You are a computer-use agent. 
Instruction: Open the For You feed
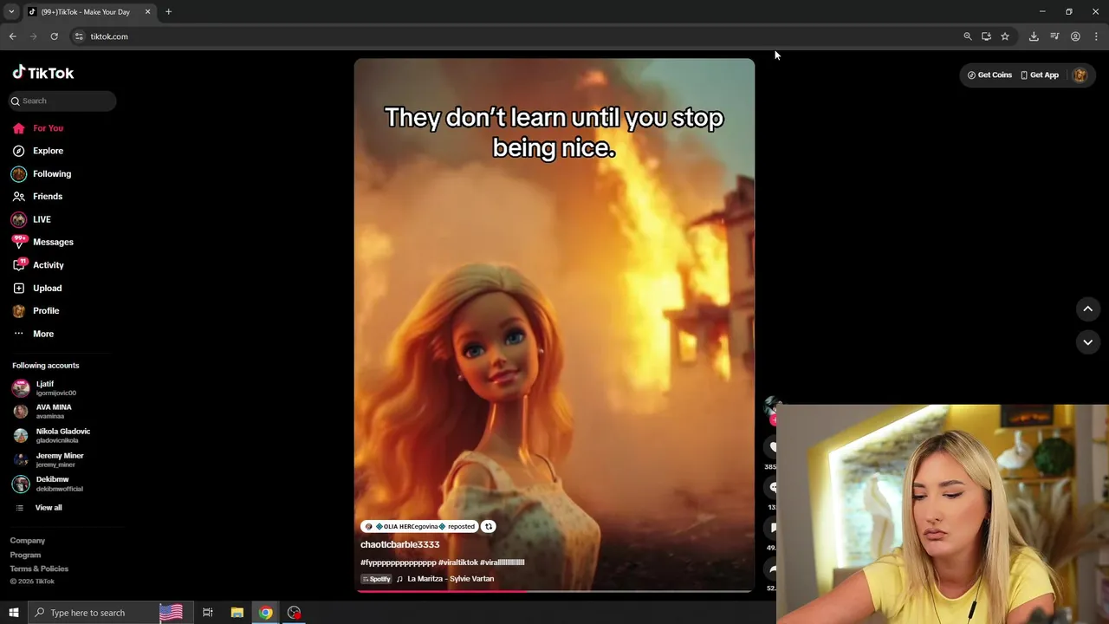tap(48, 128)
